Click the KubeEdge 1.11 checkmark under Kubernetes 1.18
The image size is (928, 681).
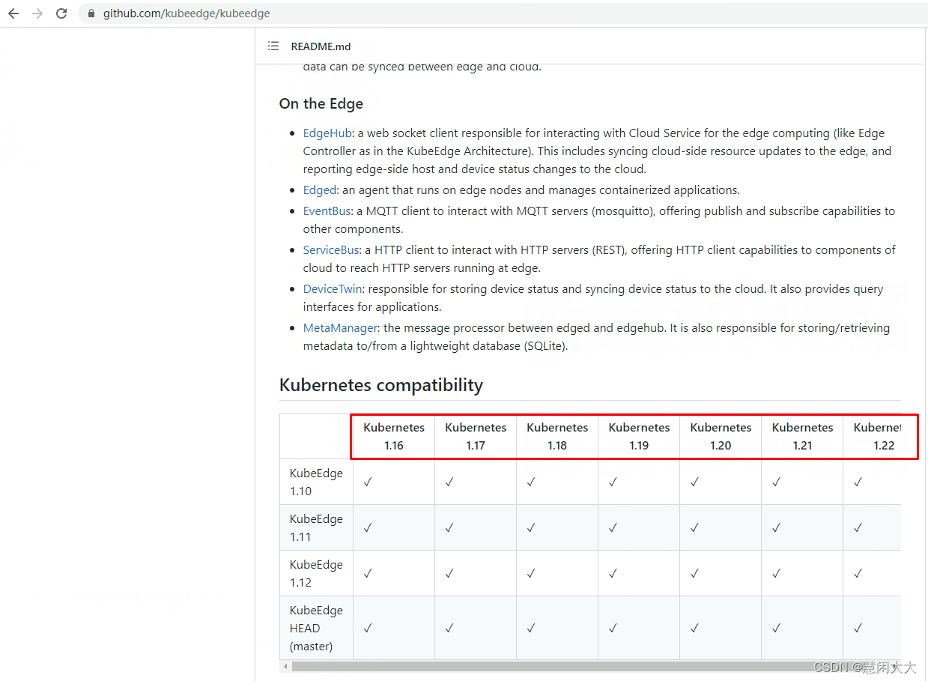pyautogui.click(x=531, y=528)
